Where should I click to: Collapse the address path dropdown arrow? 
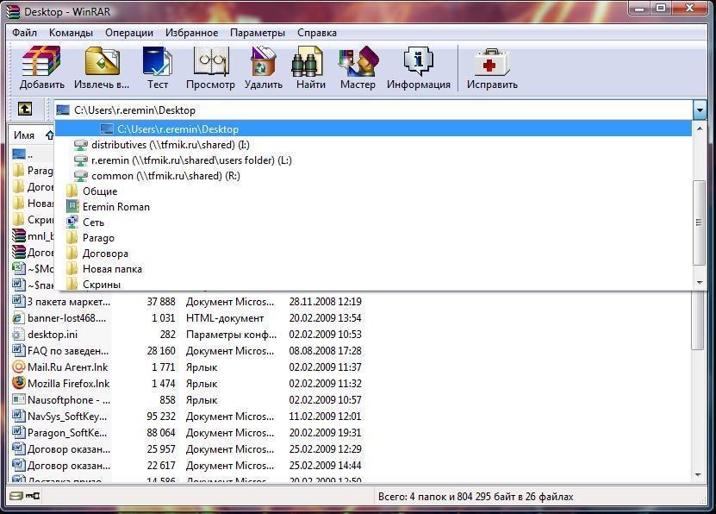(x=699, y=110)
